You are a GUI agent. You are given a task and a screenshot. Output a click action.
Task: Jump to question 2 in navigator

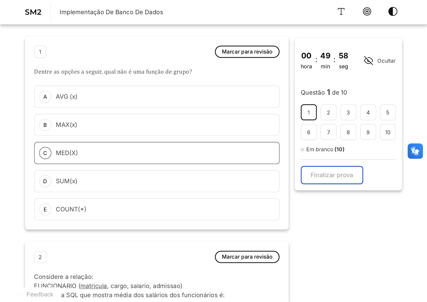pos(328,112)
